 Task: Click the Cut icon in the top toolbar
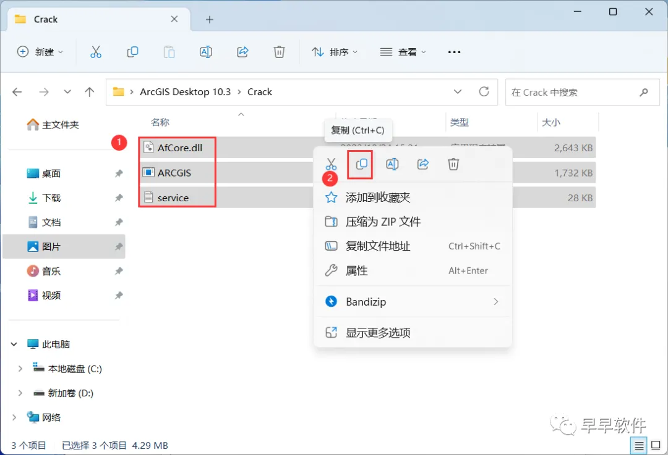(96, 52)
